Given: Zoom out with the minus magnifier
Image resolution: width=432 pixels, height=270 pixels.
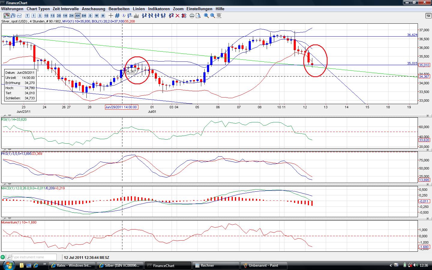Looking at the screenshot, I should tap(213, 16).
